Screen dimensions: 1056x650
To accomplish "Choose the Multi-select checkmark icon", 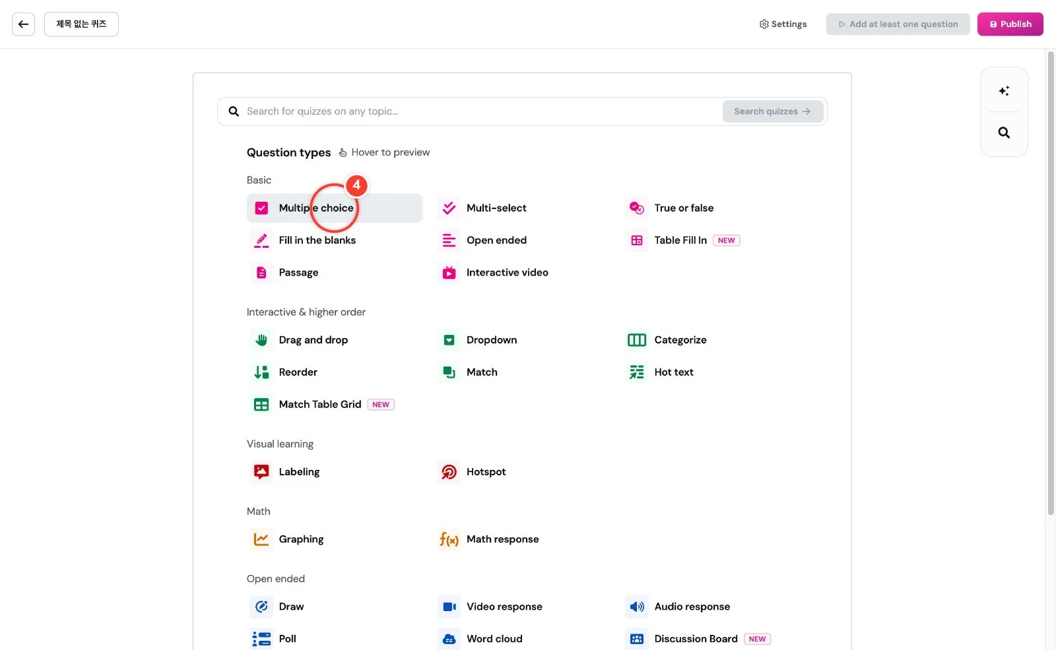I will pyautogui.click(x=449, y=208).
